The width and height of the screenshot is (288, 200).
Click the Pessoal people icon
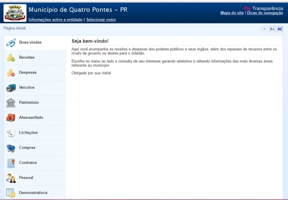(11, 178)
